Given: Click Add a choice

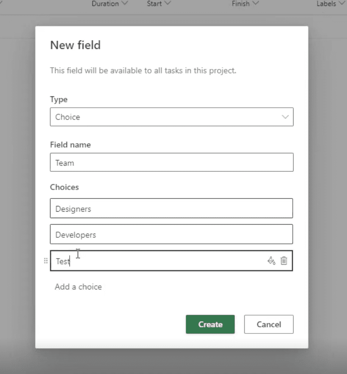Looking at the screenshot, I should 78,287.
